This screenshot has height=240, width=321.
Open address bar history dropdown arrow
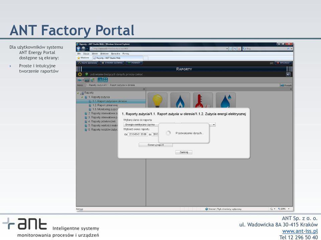[227, 49]
